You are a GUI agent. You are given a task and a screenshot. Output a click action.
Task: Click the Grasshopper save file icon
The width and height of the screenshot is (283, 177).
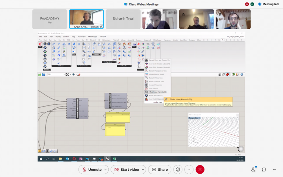pos(43,74)
